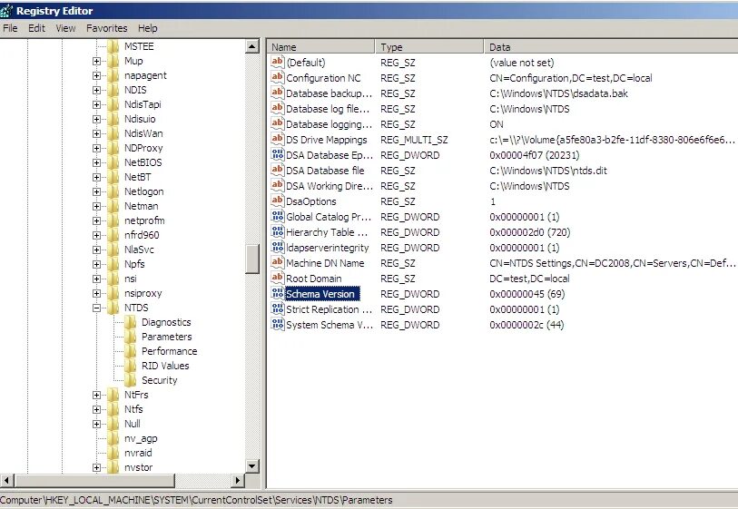Click the data value 0x00000045 (69)
This screenshot has width=738, height=509.
(526, 294)
